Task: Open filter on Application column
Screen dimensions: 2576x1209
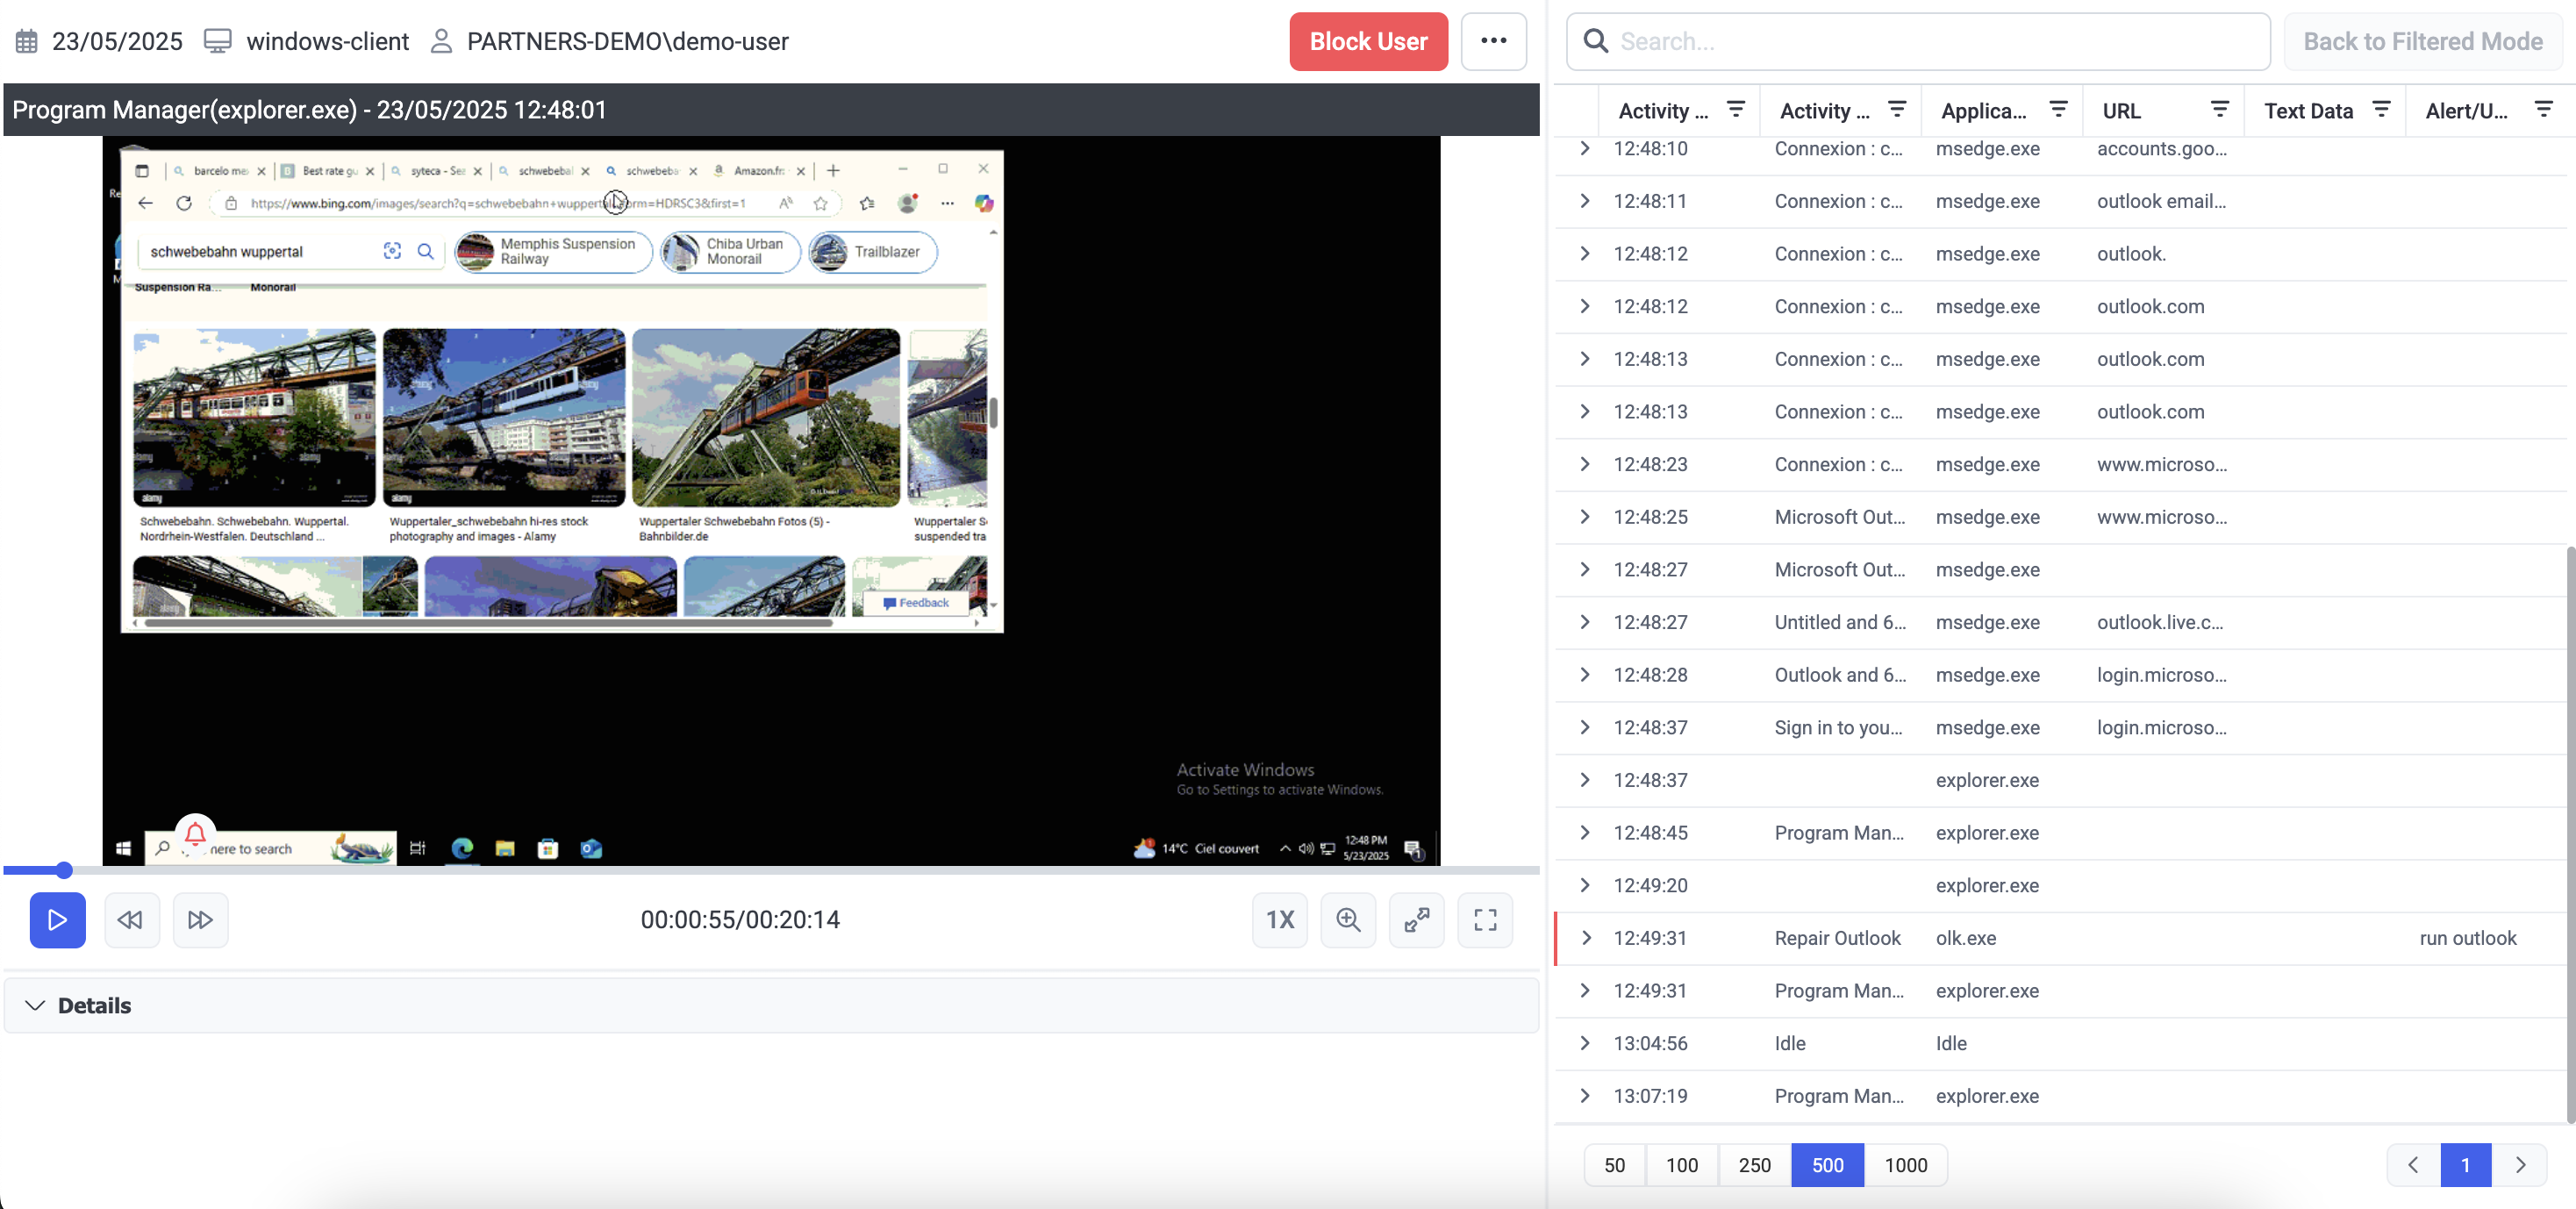Action: pos(2058,109)
